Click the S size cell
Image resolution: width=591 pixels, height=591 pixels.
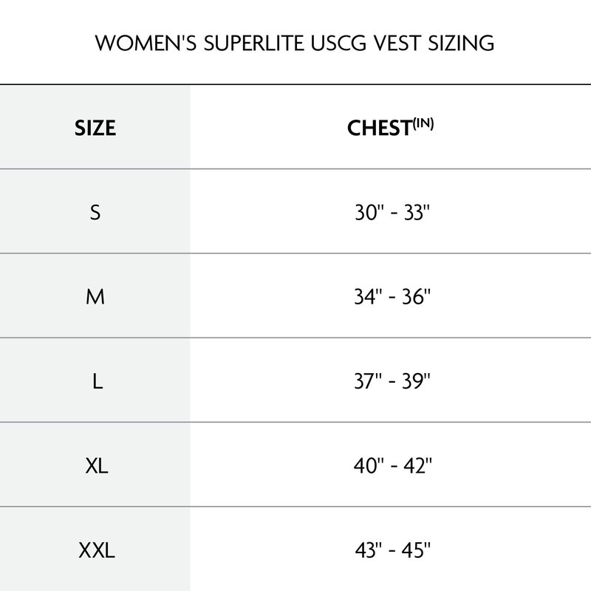coord(95,212)
